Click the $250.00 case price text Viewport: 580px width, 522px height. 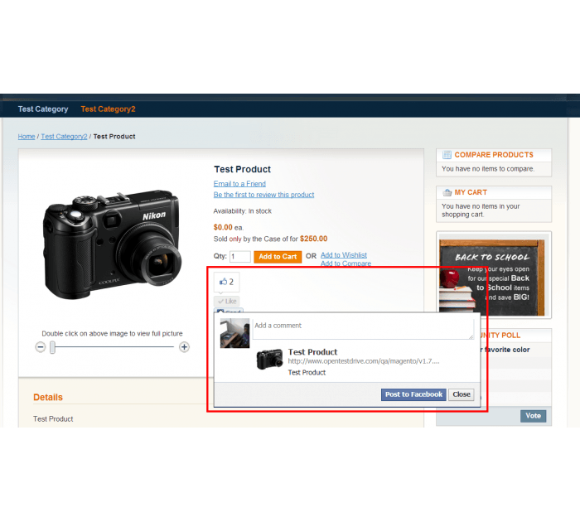tap(313, 239)
